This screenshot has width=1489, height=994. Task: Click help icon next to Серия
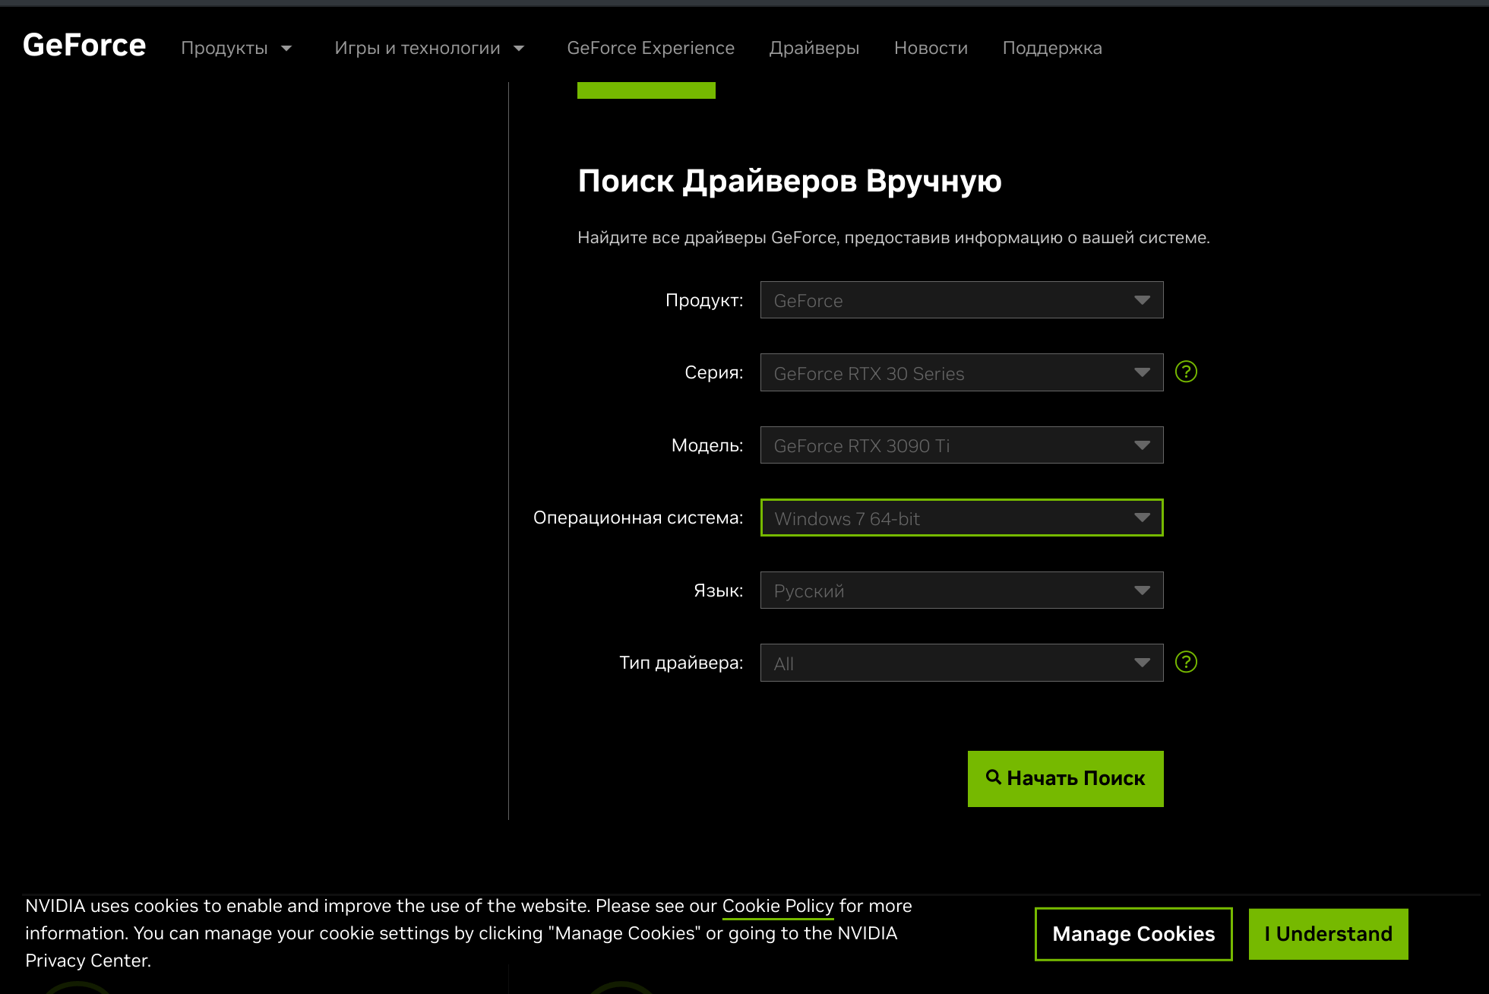1186,372
